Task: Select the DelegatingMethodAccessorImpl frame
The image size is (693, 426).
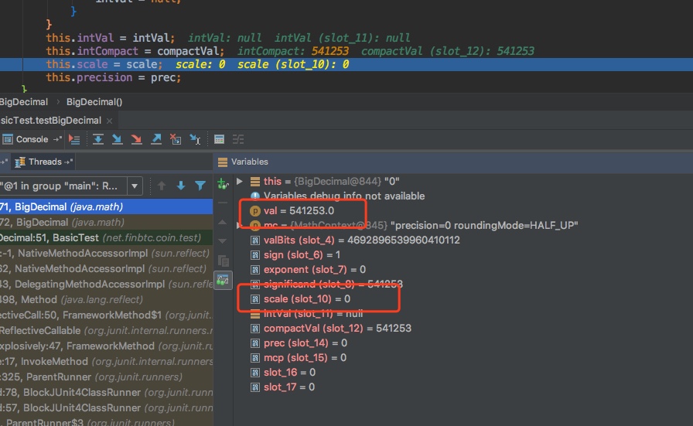Action: coord(106,285)
